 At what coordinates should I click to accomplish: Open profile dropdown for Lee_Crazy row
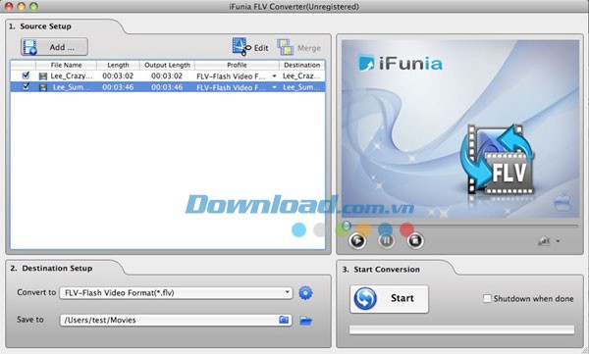click(274, 76)
